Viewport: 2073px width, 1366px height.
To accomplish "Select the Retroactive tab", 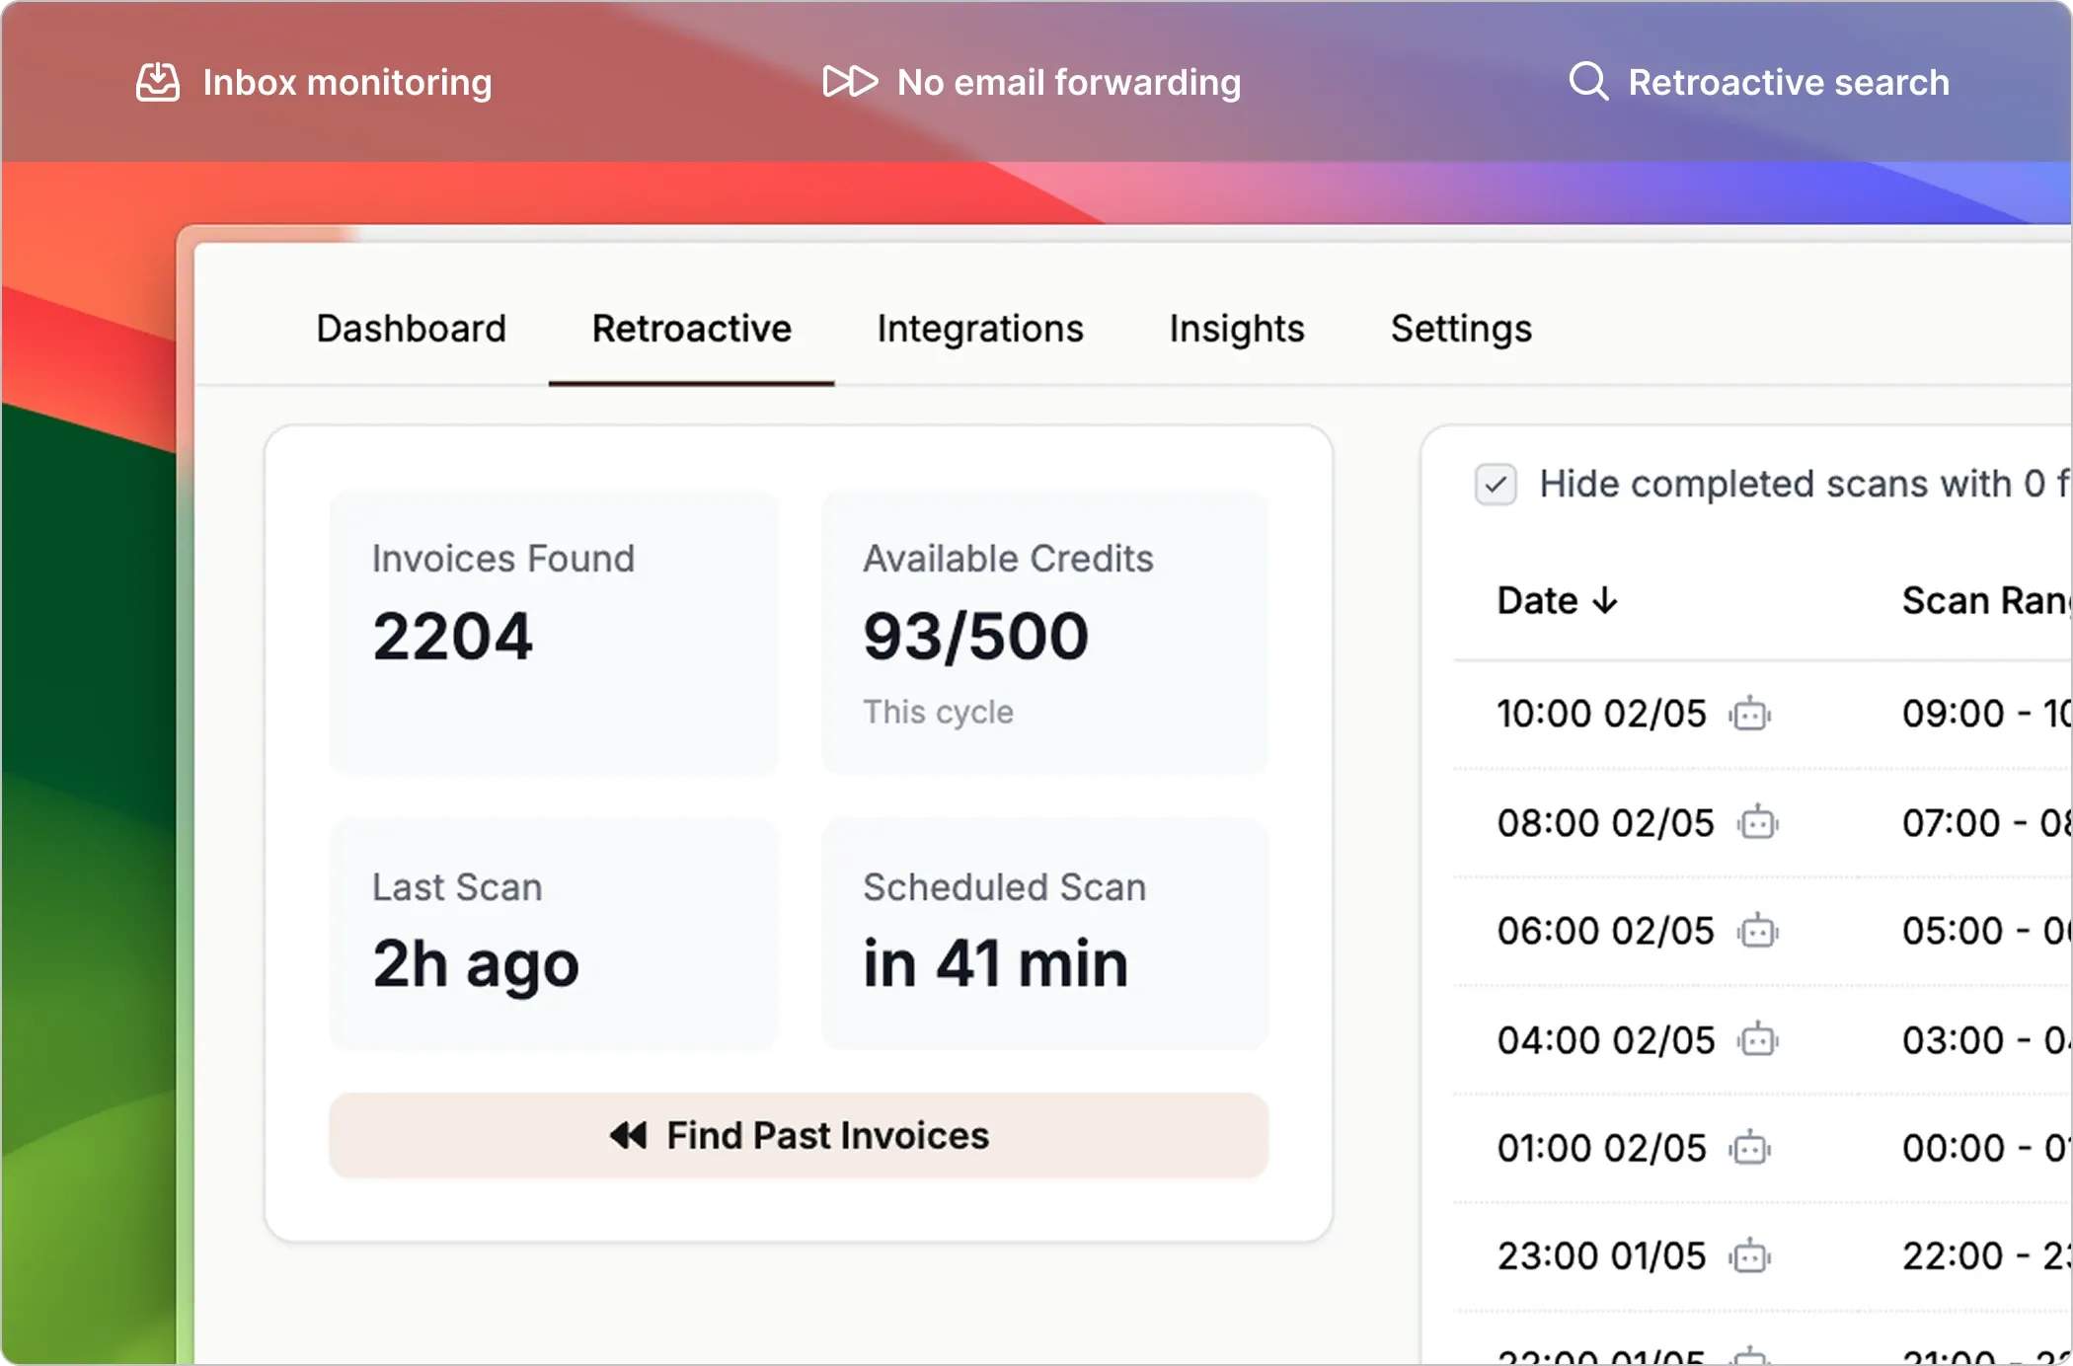I will (690, 329).
